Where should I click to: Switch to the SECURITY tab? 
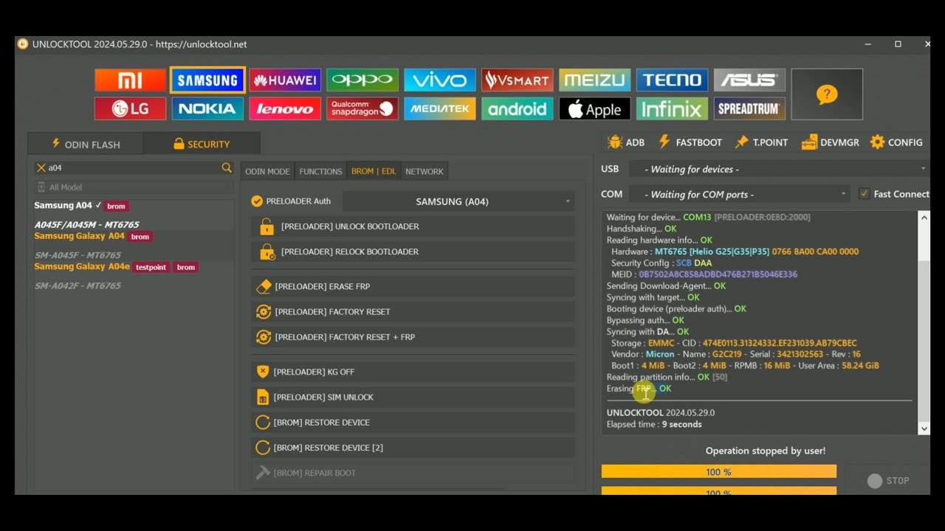pyautogui.click(x=202, y=144)
